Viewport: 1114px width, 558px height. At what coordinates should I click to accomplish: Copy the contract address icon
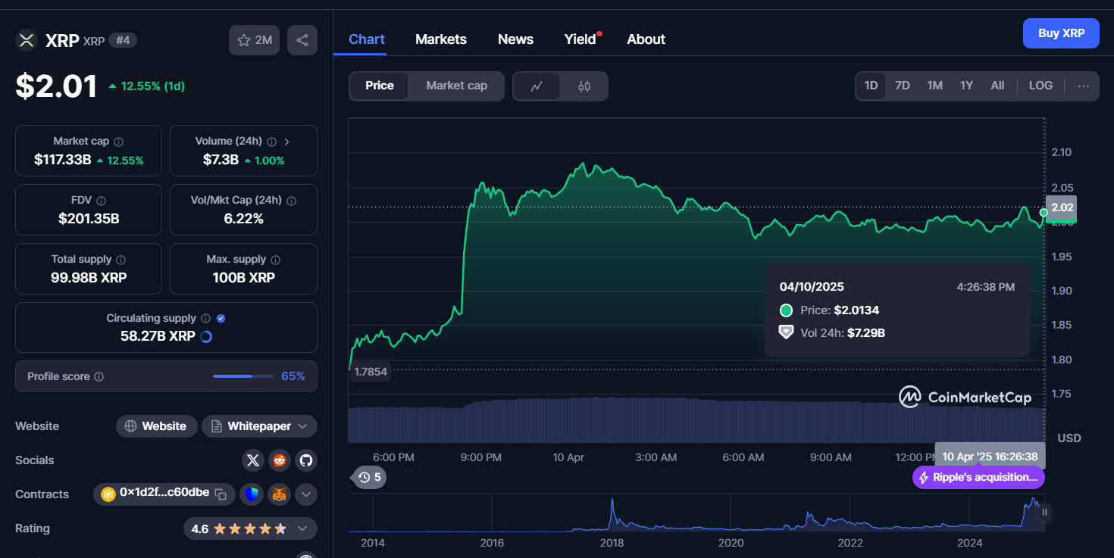pyautogui.click(x=221, y=494)
